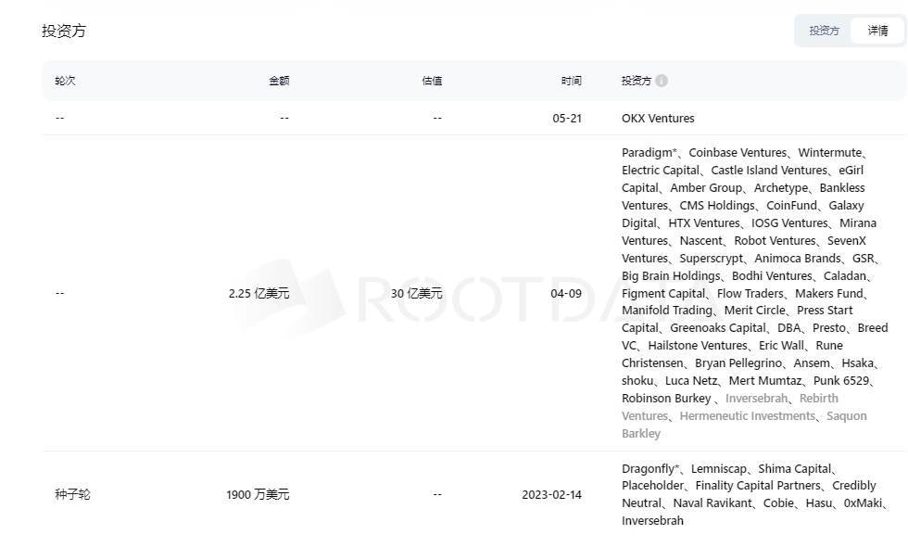The width and height of the screenshot is (908, 547).
Task: Click the 04-09 date cell
Action: [566, 293]
